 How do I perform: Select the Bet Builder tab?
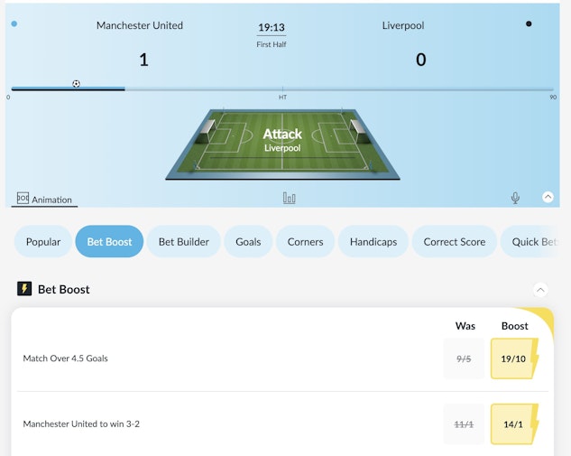pyautogui.click(x=184, y=242)
